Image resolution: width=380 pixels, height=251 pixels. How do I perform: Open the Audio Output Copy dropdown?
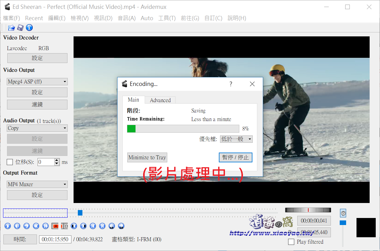[x=37, y=128]
